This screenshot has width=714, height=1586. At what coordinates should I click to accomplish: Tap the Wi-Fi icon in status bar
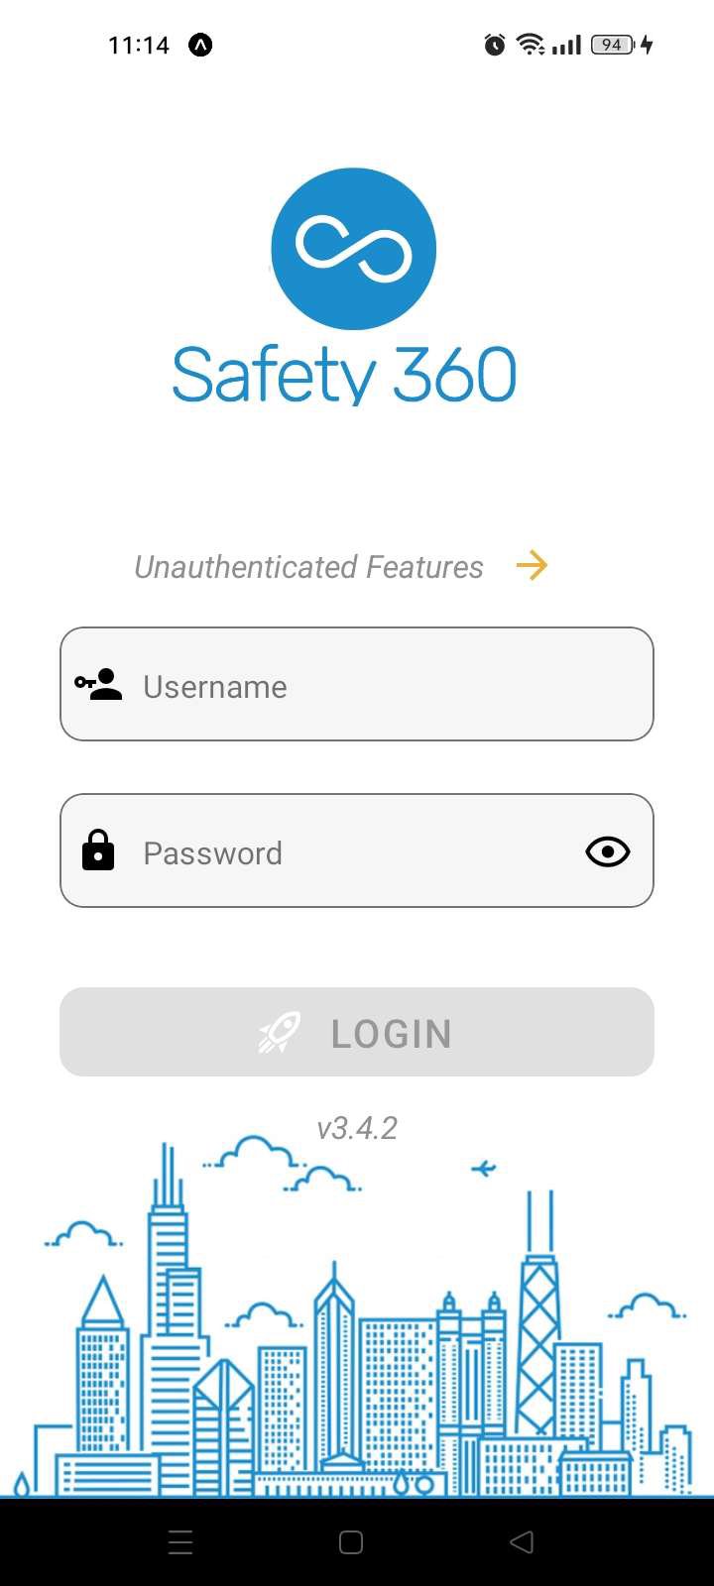coord(529,44)
